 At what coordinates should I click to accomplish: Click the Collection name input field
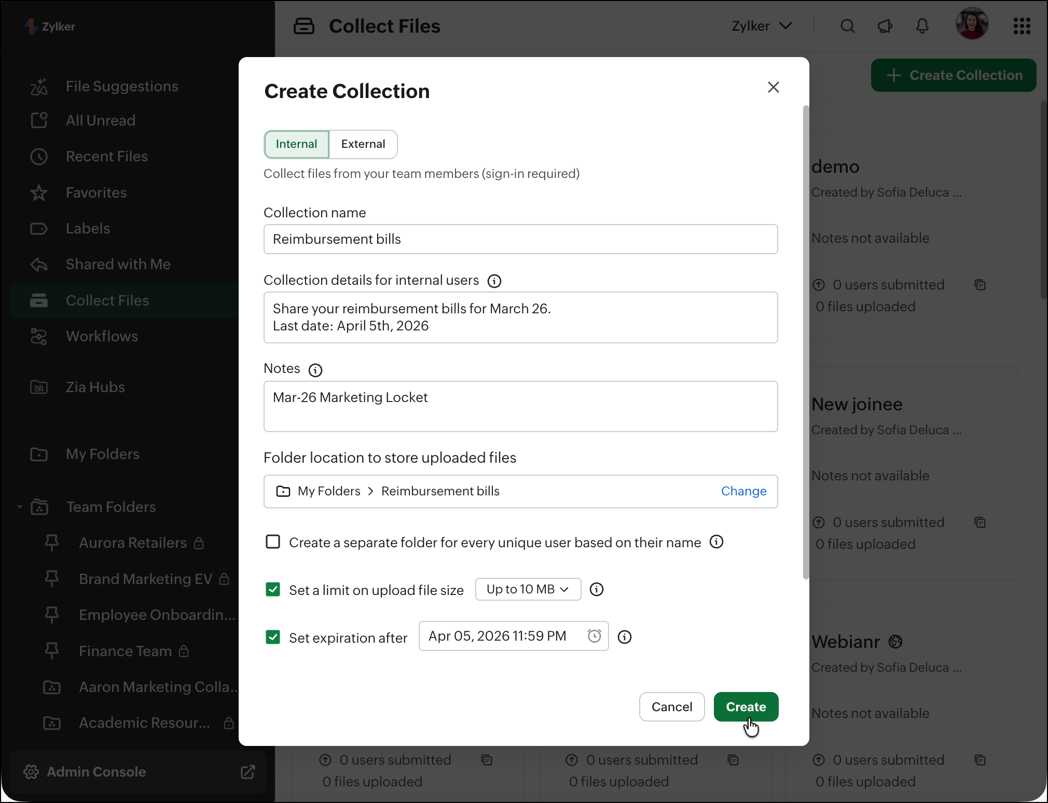[x=520, y=239]
